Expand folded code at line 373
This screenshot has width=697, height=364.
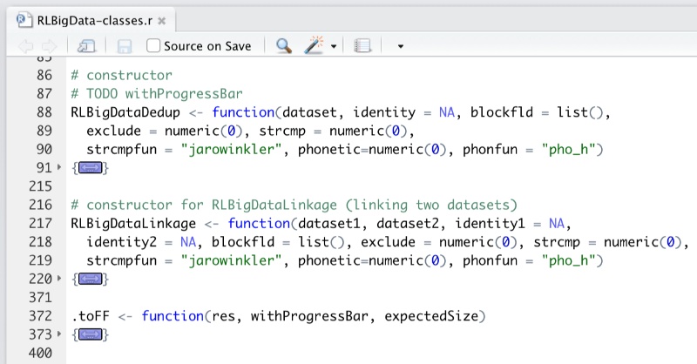pyautogui.click(x=59, y=334)
